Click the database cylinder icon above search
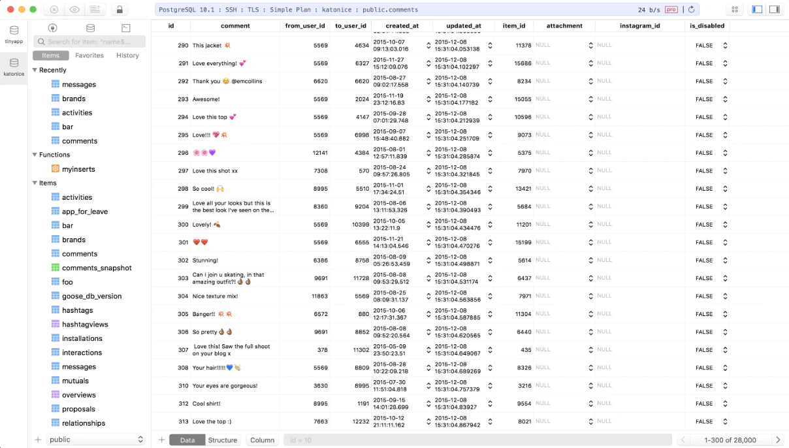This screenshot has width=789, height=448. pos(90,28)
